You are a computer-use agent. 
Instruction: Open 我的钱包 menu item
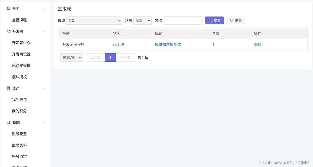point(19,100)
